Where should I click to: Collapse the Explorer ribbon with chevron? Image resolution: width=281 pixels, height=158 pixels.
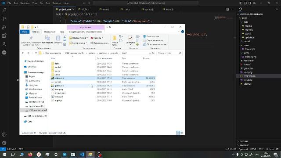tap(179, 32)
